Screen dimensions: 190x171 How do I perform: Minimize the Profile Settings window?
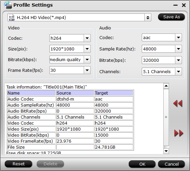pos(175,5)
